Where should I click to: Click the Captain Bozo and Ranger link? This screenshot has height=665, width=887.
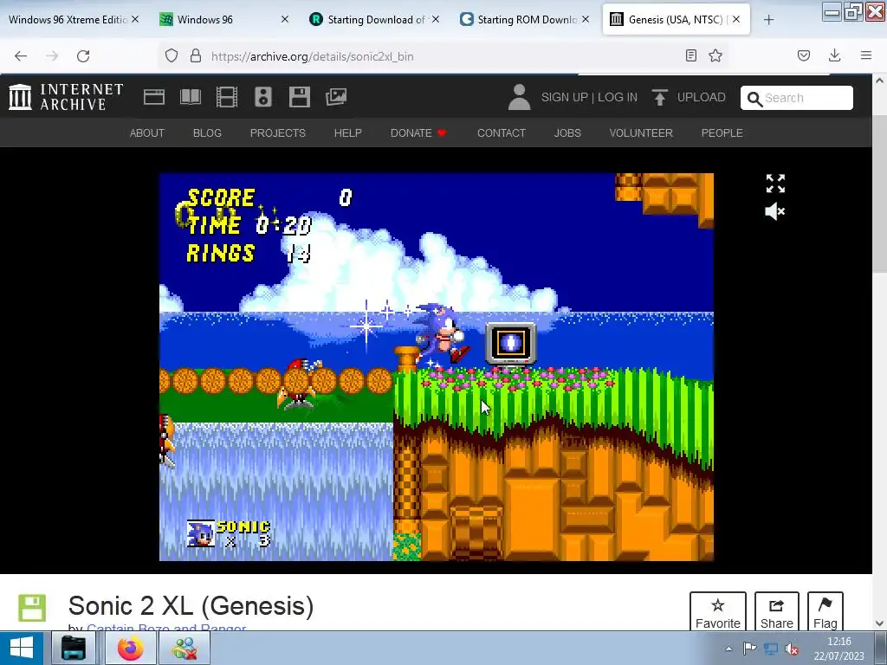(x=166, y=627)
